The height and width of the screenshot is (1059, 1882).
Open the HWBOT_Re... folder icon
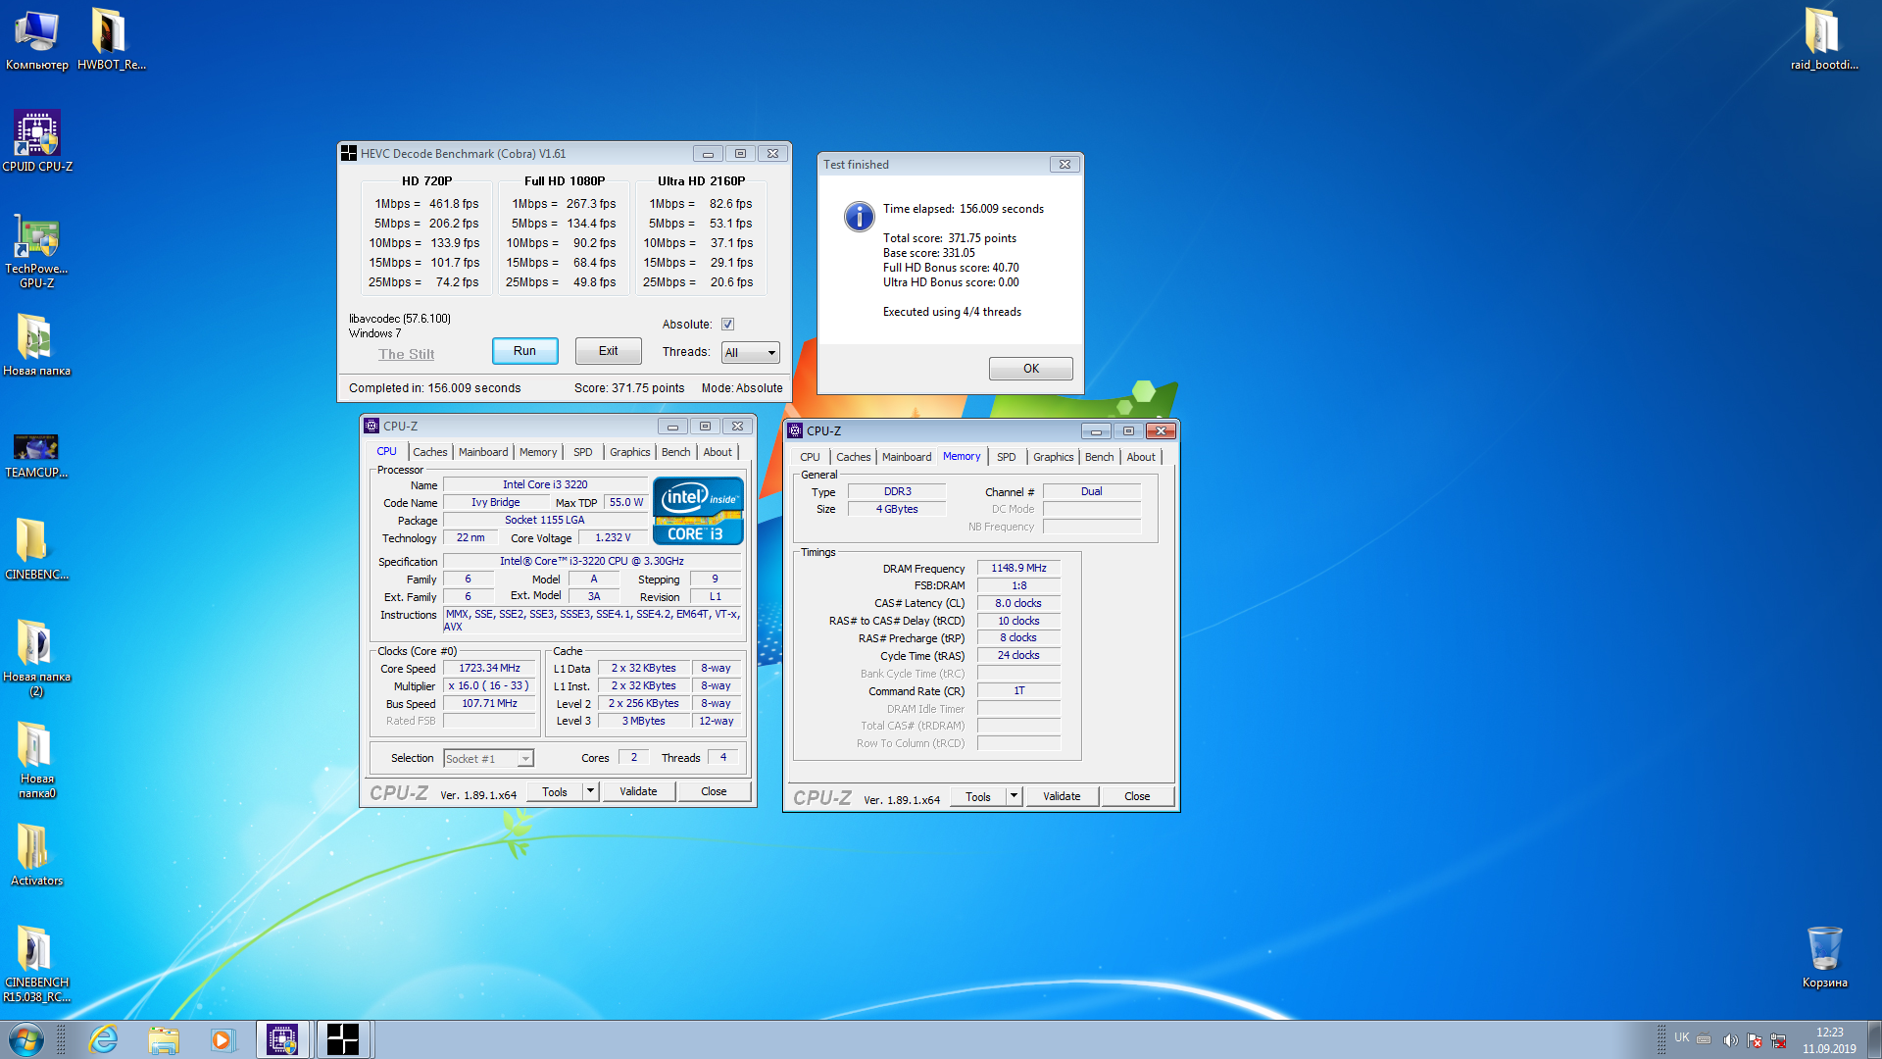110,39
